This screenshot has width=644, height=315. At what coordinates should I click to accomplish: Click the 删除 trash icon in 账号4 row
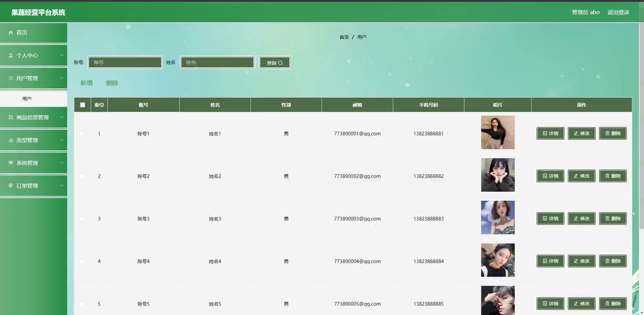click(x=607, y=261)
